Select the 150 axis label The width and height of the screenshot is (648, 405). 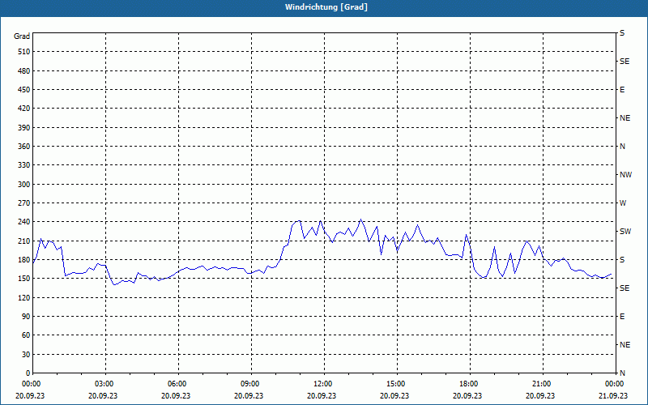pos(24,279)
